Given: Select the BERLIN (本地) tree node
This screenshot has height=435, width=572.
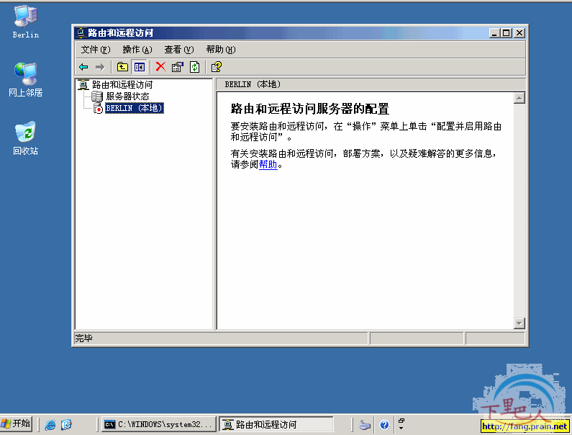Looking at the screenshot, I should pyautogui.click(x=134, y=108).
